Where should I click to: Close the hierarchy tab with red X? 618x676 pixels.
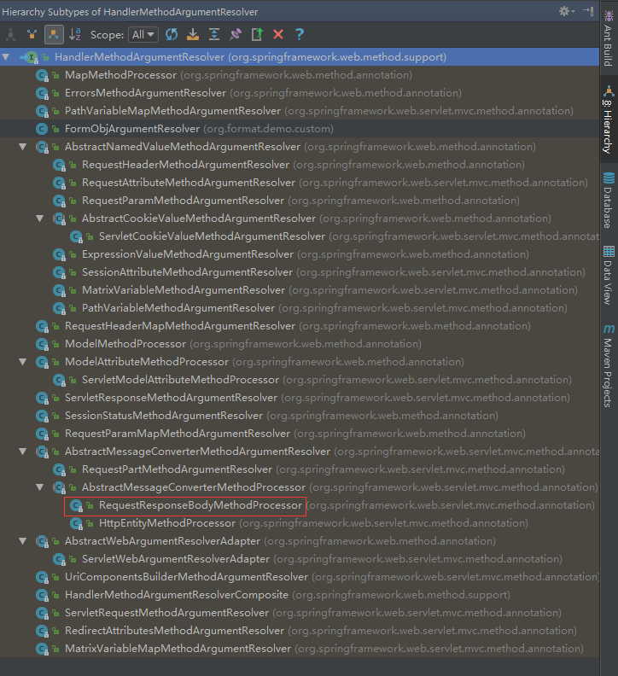(278, 34)
